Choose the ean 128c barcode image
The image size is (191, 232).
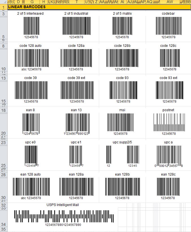168,187
